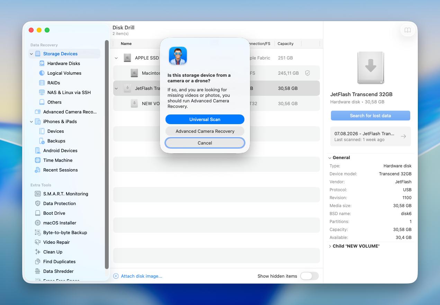Image resolution: width=440 pixels, height=305 pixels.
Task: Open the Hardware Disks sidebar item
Action: 64,63
